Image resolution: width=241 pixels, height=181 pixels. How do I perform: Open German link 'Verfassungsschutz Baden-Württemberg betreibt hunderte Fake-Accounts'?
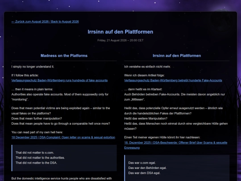pyautogui.click(x=173, y=80)
